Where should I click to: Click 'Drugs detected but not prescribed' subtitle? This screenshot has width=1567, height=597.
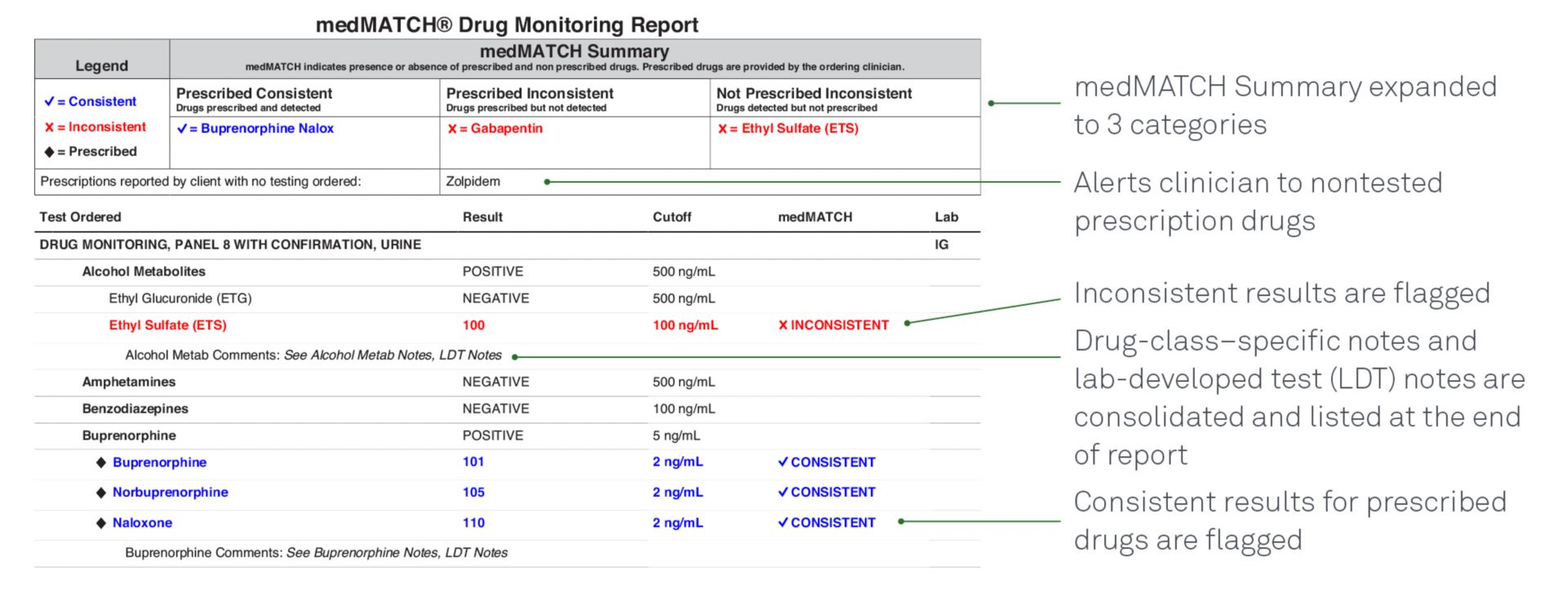pyautogui.click(x=797, y=108)
